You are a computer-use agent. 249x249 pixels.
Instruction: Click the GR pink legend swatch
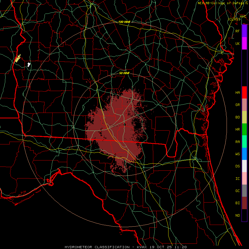tap(244, 105)
